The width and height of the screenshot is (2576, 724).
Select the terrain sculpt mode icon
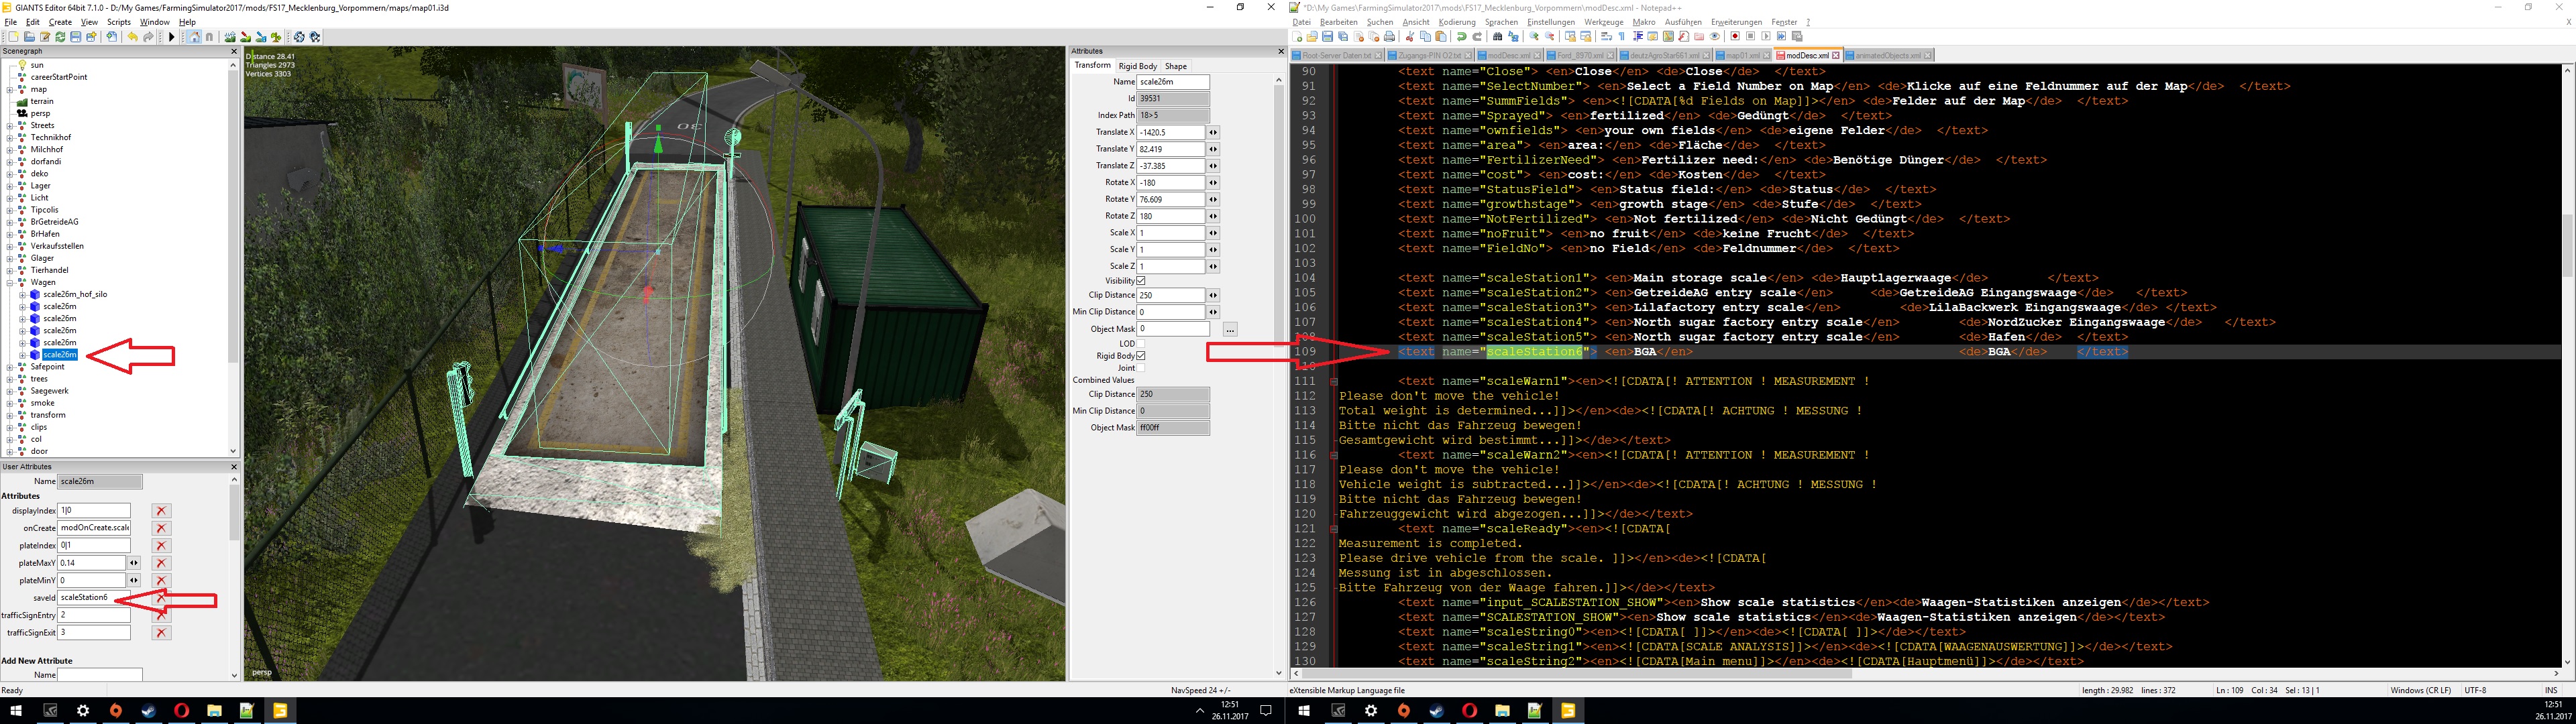pos(230,37)
